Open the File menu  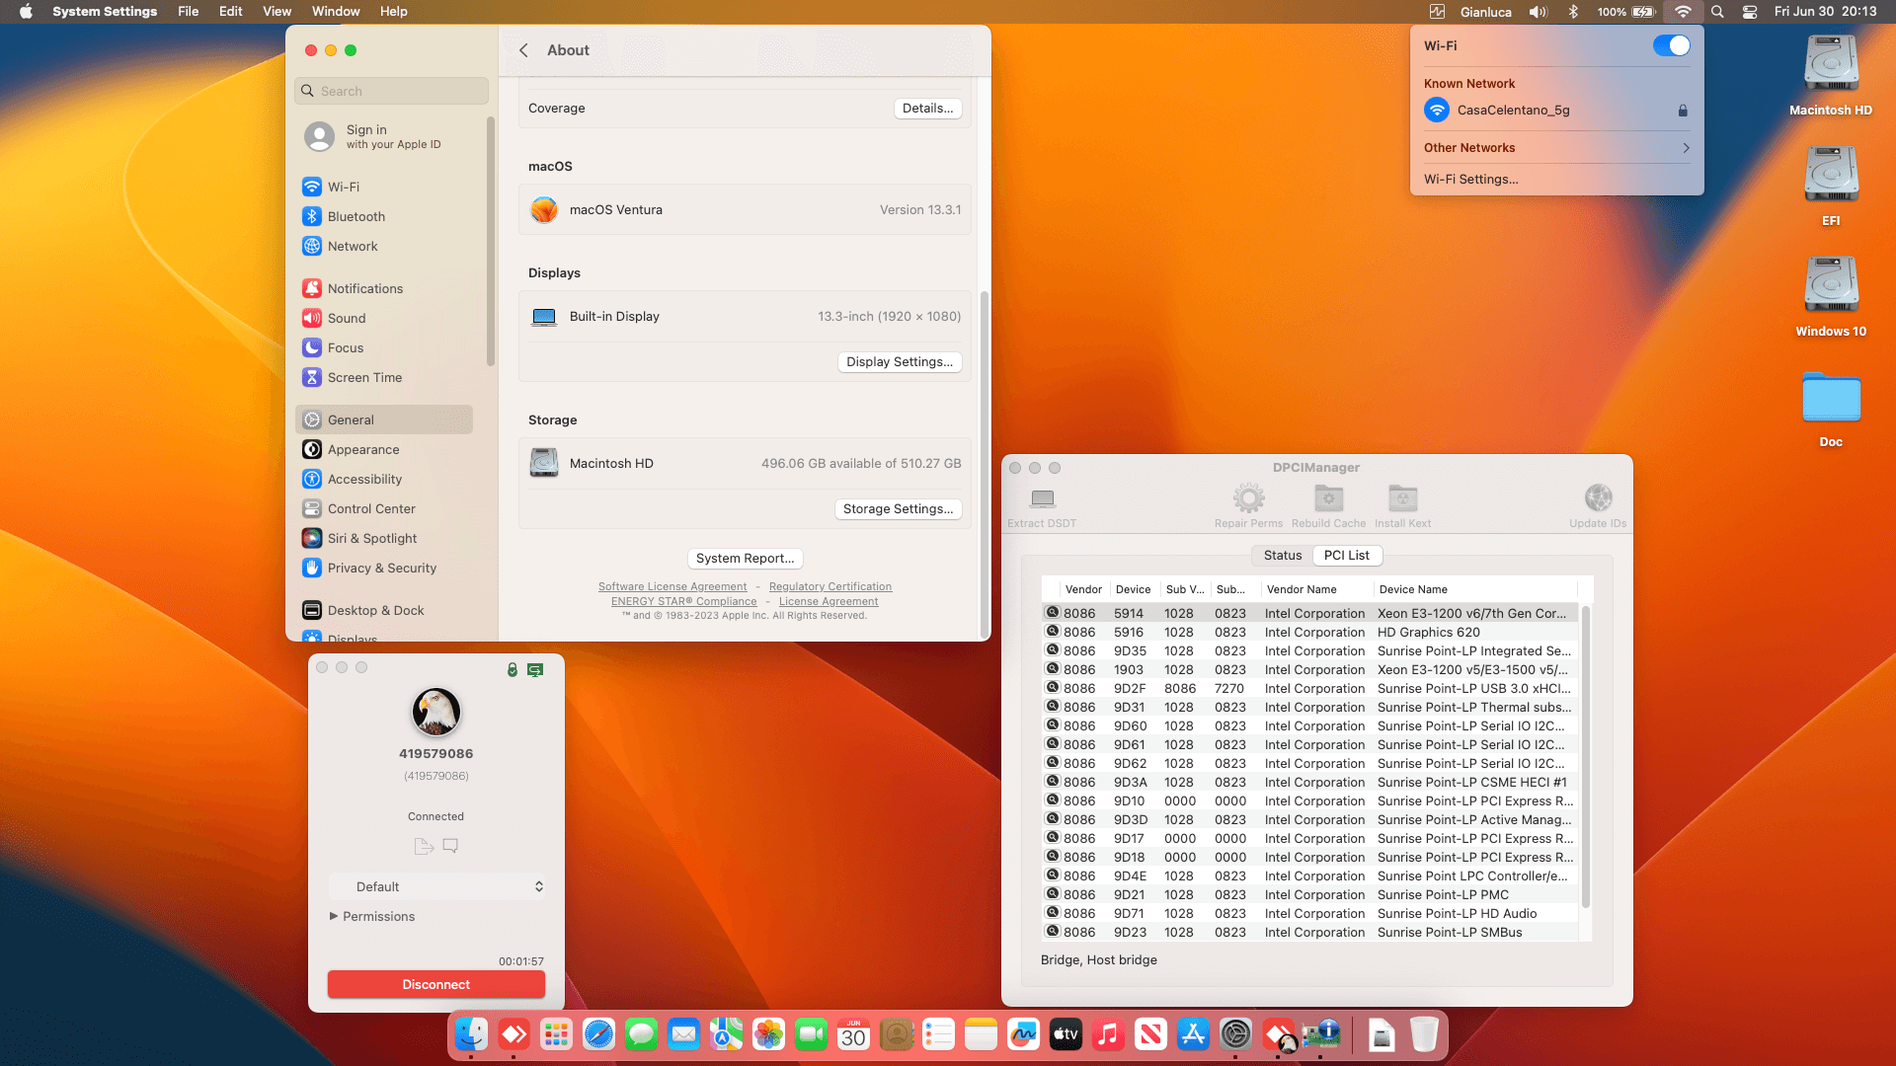pos(189,12)
